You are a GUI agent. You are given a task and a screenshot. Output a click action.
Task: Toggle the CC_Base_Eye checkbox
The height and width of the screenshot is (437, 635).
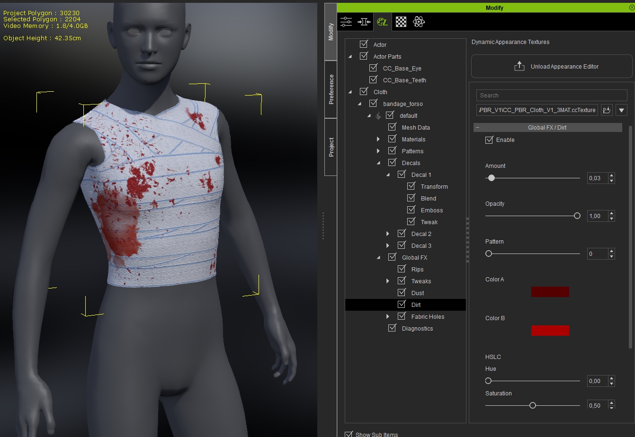pos(373,68)
